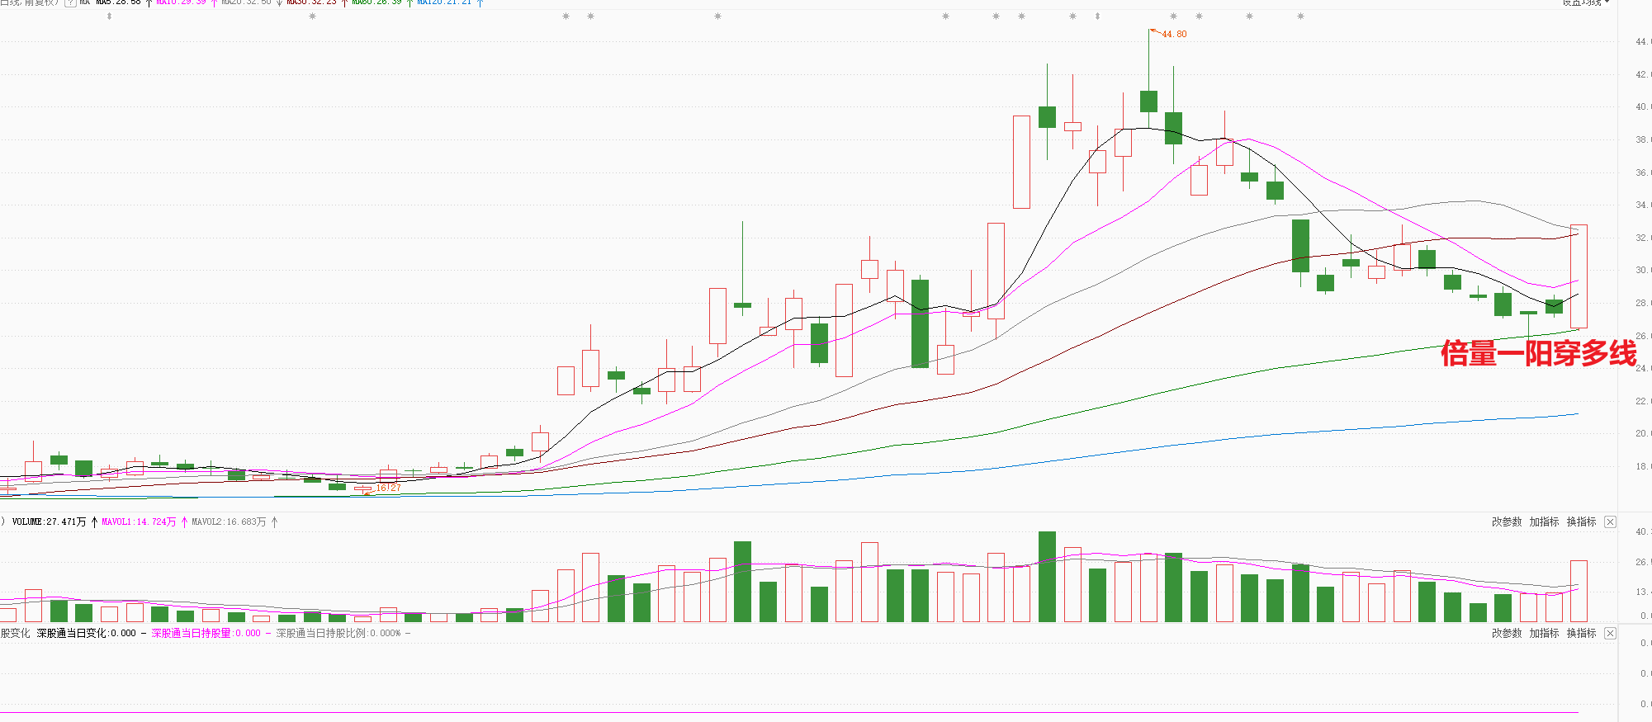1652x722 pixels.
Task: Select the tallest green volume bar
Action: [1047, 577]
